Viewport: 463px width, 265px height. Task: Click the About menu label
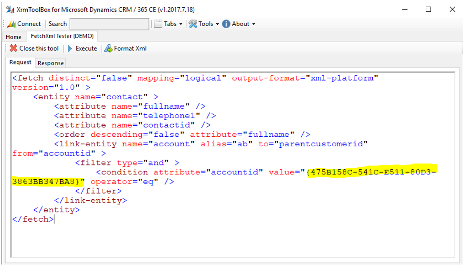click(x=241, y=24)
